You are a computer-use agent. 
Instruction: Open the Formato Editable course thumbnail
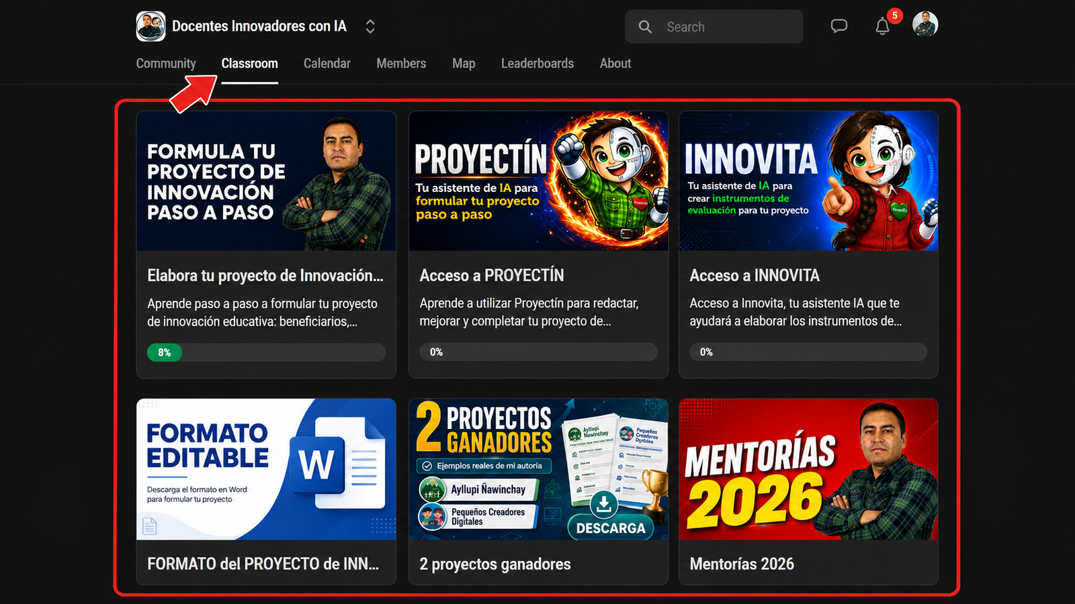pos(266,469)
